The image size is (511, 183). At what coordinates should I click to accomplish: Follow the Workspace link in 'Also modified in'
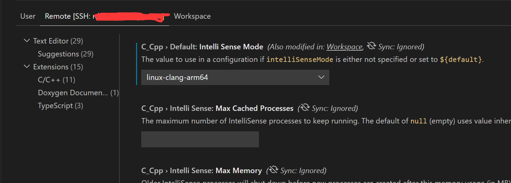click(344, 47)
